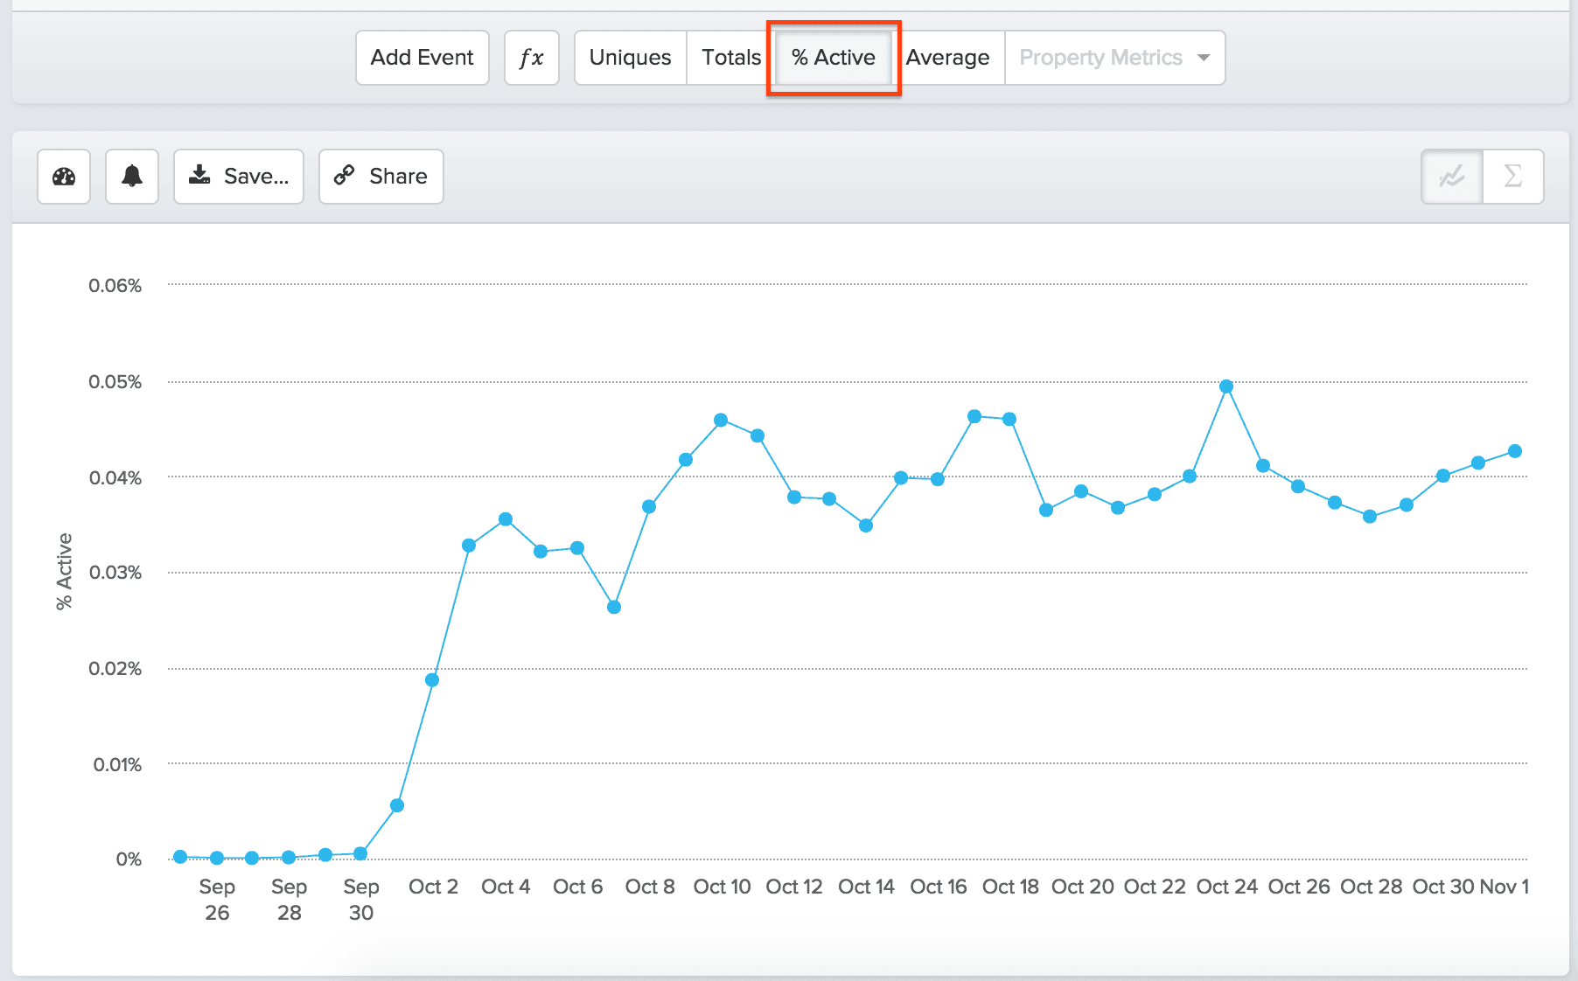Screen dimensions: 1578x981
Task: Click the highlighted % Active metric icon area
Action: 833,57
